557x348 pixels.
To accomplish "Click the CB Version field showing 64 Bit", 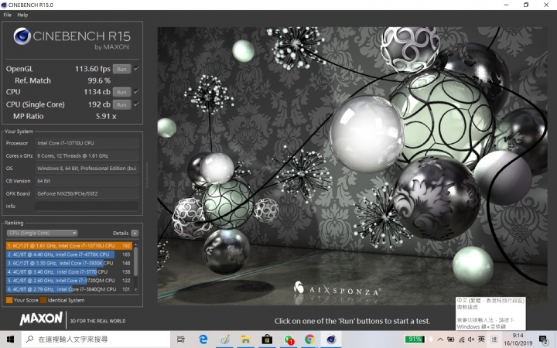I will [x=87, y=181].
